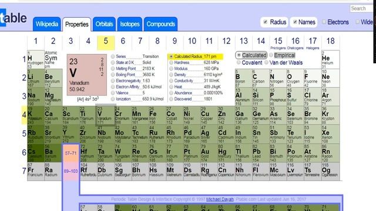The image size is (376, 211).
Task: Select the Radon element cell
Action: pyautogui.click(x=331, y=153)
